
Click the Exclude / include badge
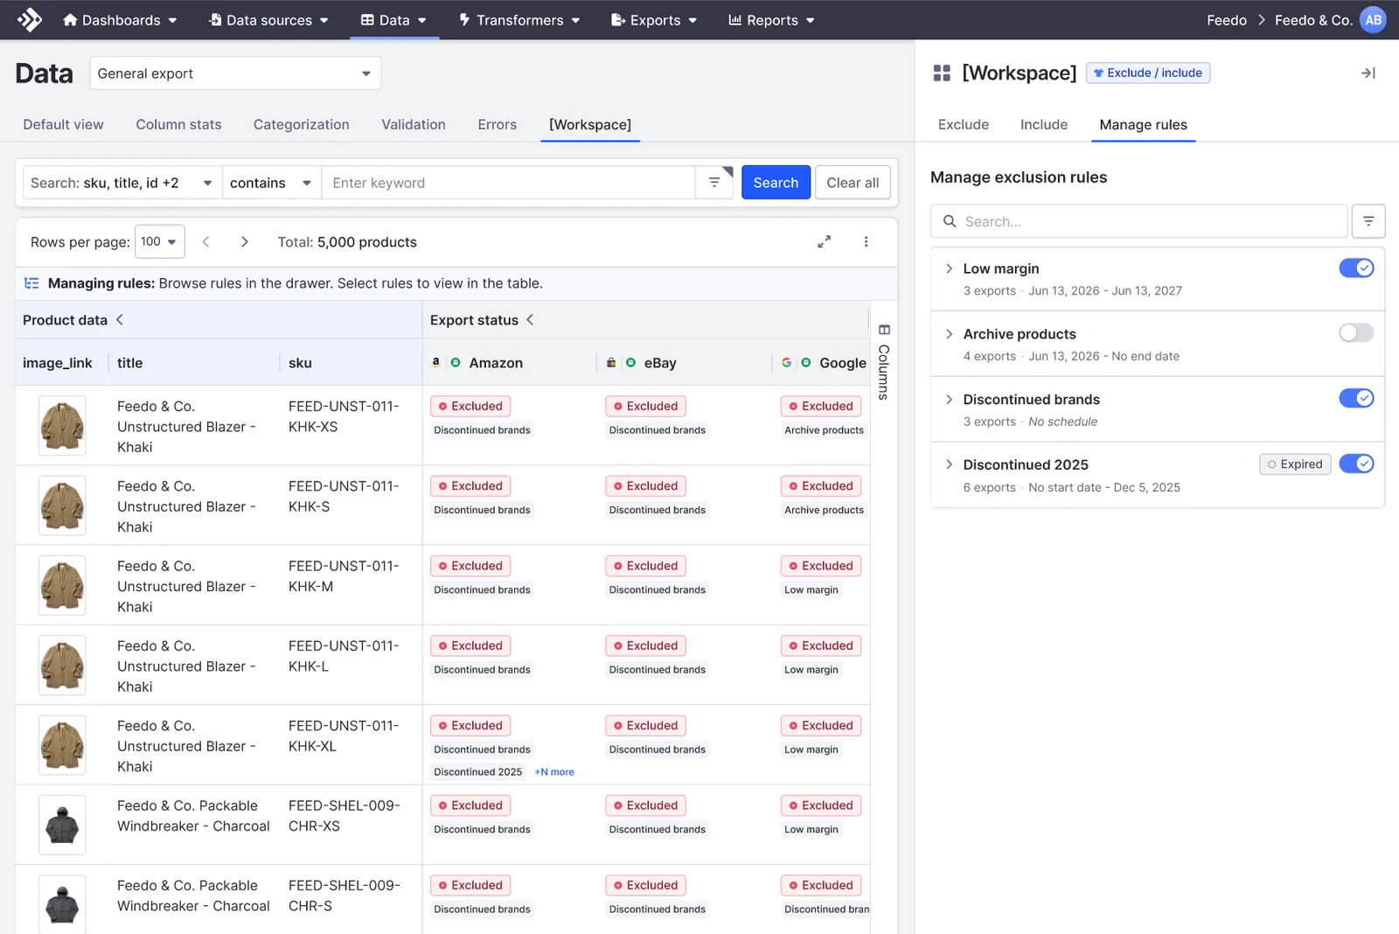(1147, 73)
